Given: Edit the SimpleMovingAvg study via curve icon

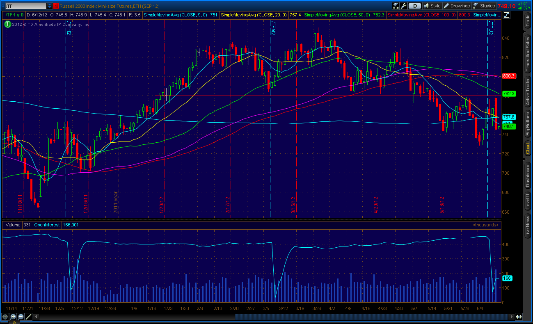Looking at the screenshot, I should (507, 15).
